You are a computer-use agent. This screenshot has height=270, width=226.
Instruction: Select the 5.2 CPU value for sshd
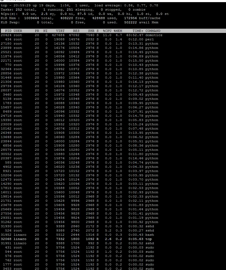108,230
